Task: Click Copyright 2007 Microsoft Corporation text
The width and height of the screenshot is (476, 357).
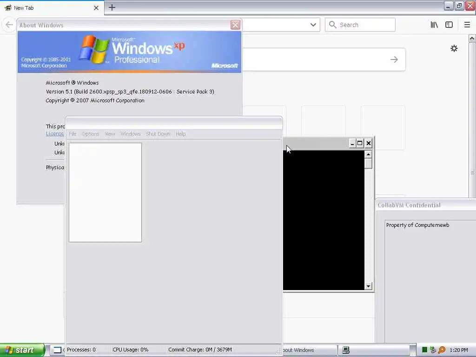Action: (95, 100)
